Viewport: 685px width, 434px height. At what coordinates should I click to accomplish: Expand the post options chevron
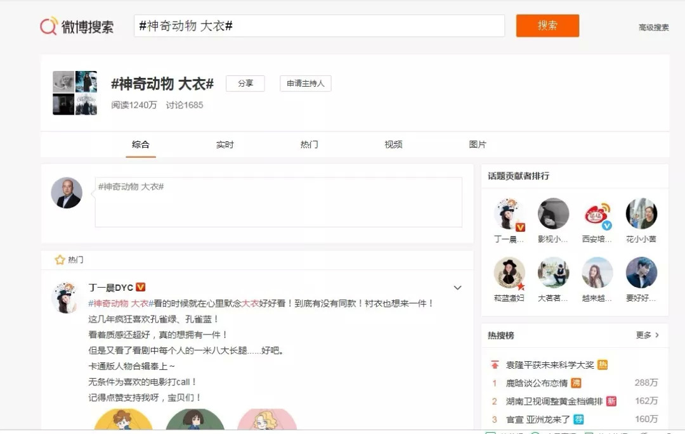pos(457,288)
